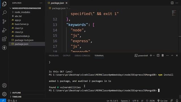Click line number 13 in the gutter

tap(55, 25)
